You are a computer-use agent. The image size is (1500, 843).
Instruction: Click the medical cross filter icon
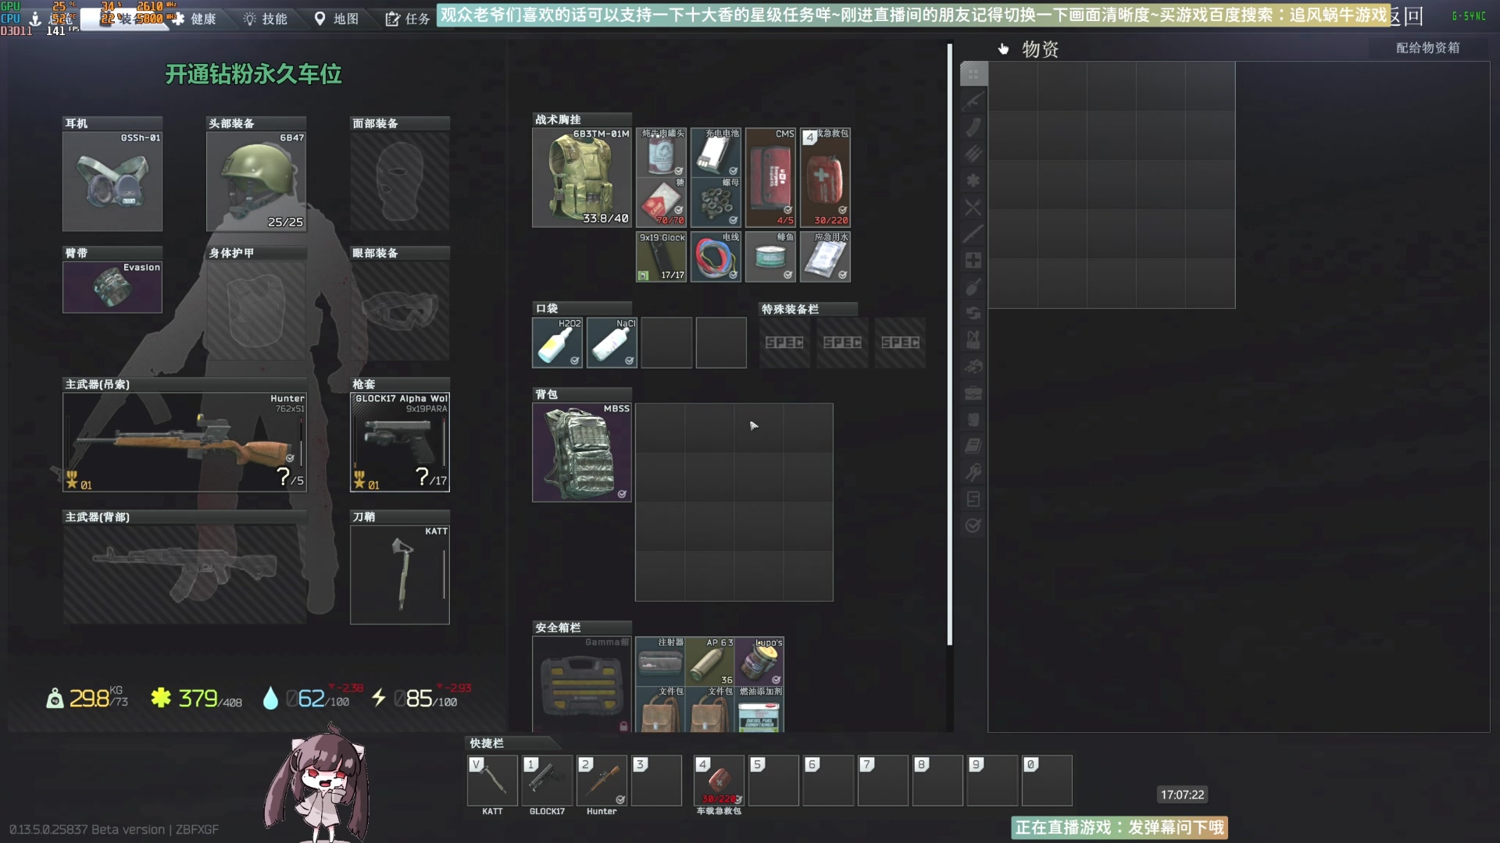pos(973,260)
